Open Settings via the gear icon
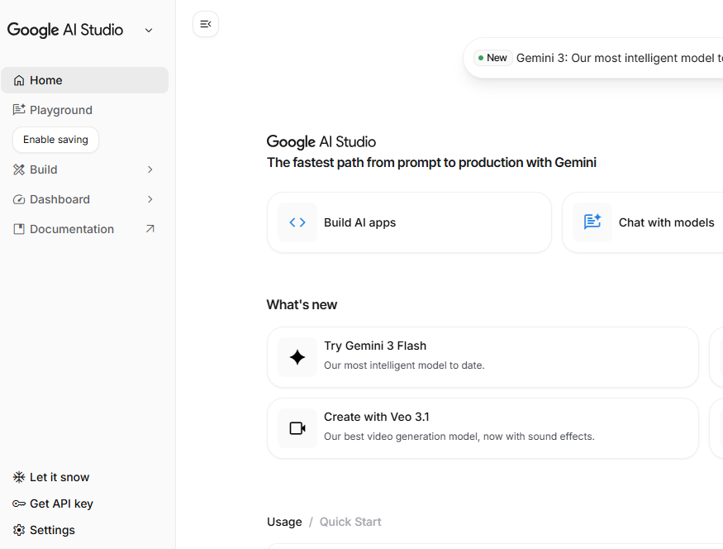This screenshot has width=723, height=549. (x=19, y=530)
